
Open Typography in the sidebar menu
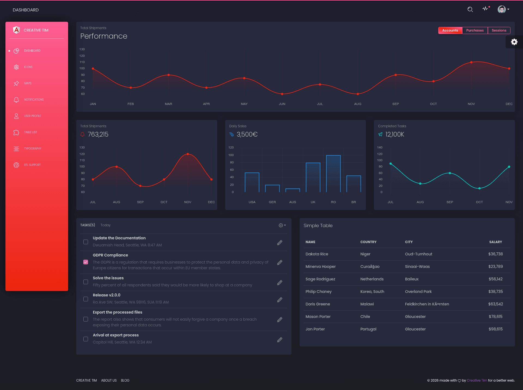tap(37, 148)
